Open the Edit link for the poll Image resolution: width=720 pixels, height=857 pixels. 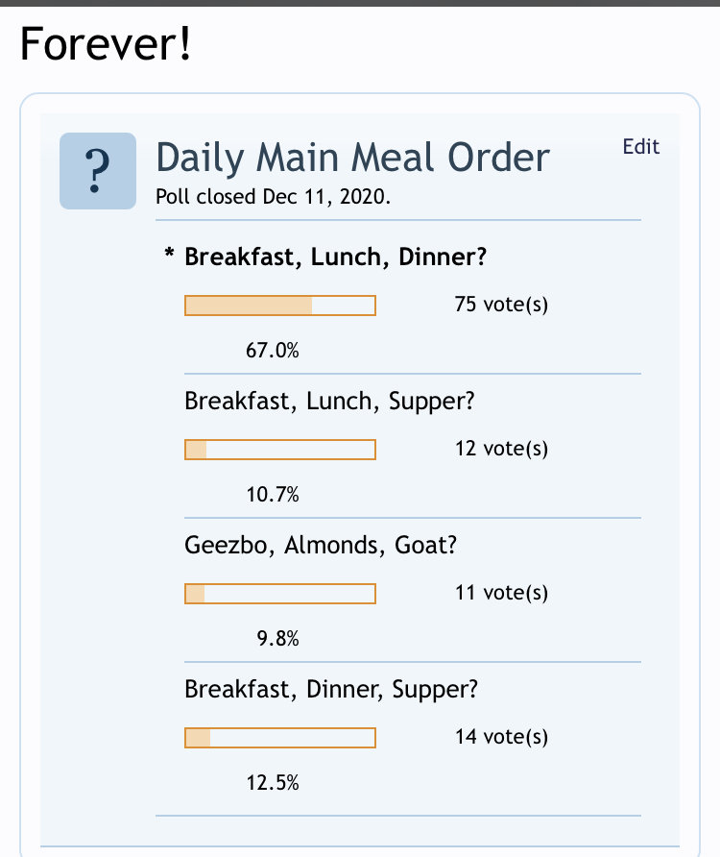coord(640,146)
